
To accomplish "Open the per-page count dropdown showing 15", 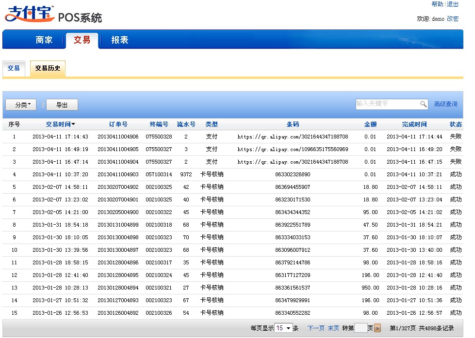I will 283,328.
